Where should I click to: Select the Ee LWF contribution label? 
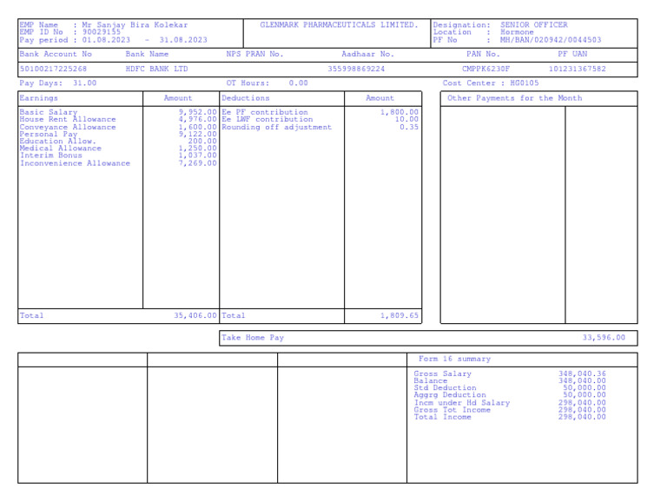(x=267, y=120)
